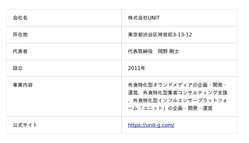The width and height of the screenshot is (249, 143).
Task: Click the word コンサルティング in description
Action: click(x=198, y=93)
